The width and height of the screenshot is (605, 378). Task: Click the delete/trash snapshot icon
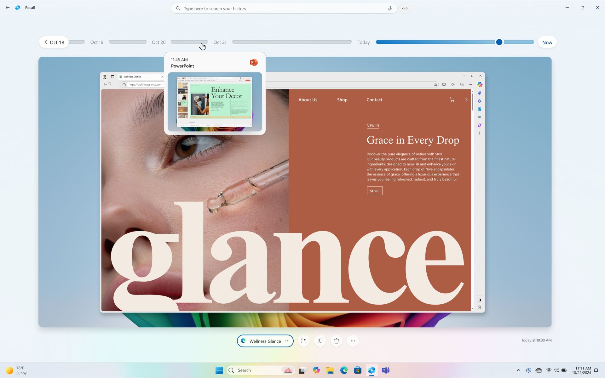[336, 341]
